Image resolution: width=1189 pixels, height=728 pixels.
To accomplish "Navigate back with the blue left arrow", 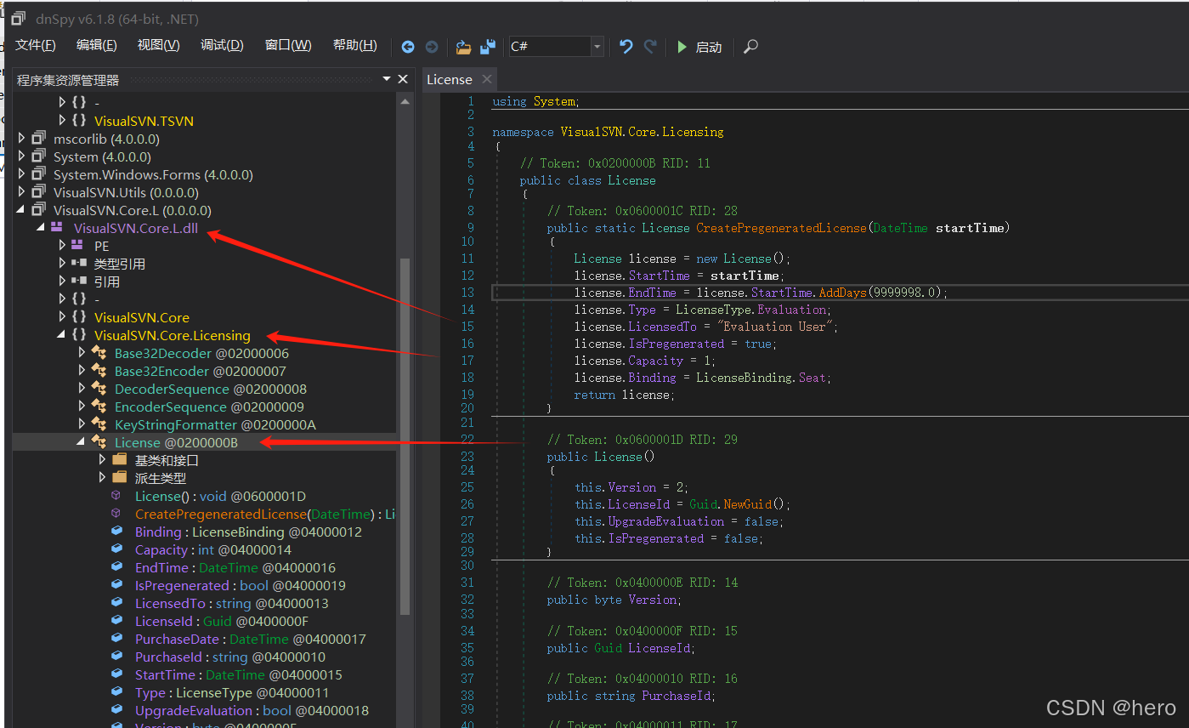I will tap(408, 47).
